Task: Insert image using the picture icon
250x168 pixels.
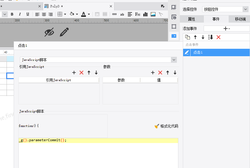Action: 153,14
